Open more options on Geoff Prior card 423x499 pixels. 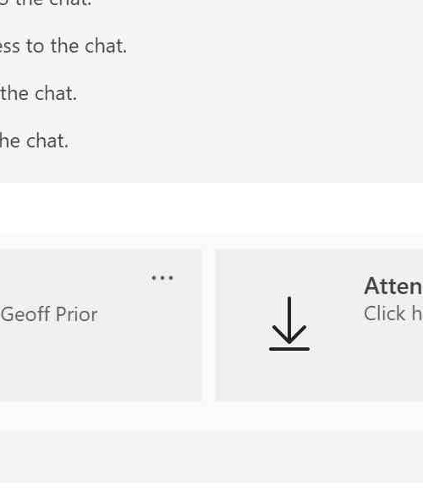pyautogui.click(x=162, y=278)
